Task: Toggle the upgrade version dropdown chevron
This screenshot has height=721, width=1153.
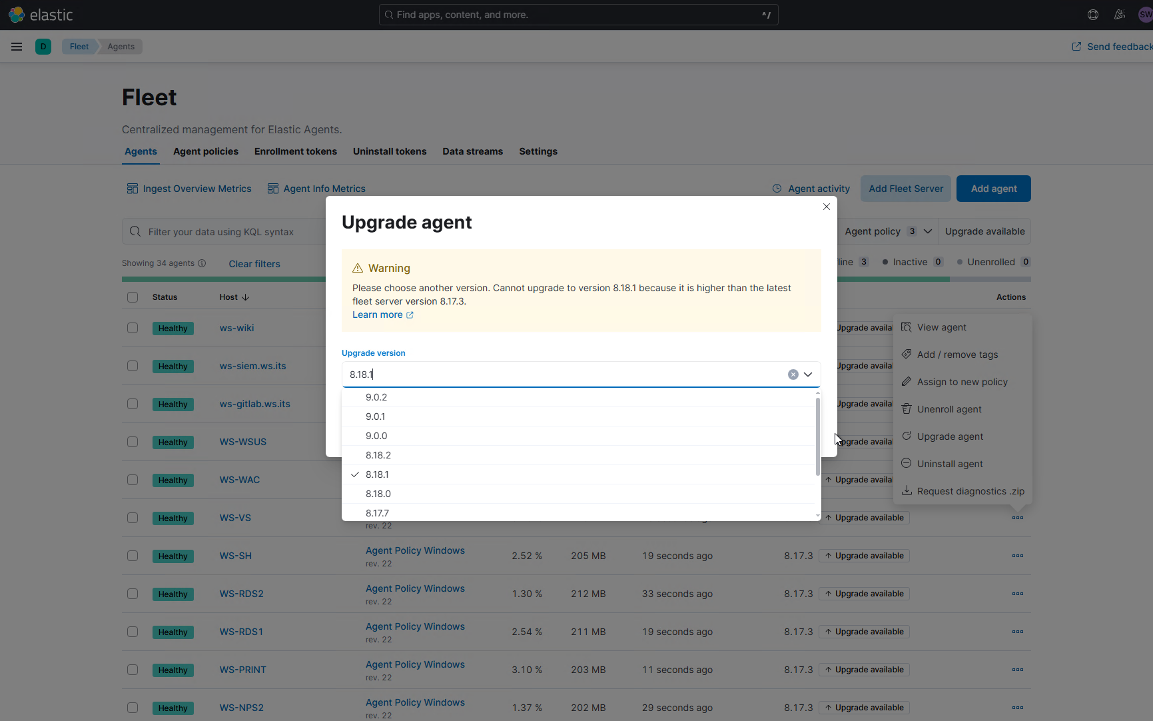Action: click(808, 374)
